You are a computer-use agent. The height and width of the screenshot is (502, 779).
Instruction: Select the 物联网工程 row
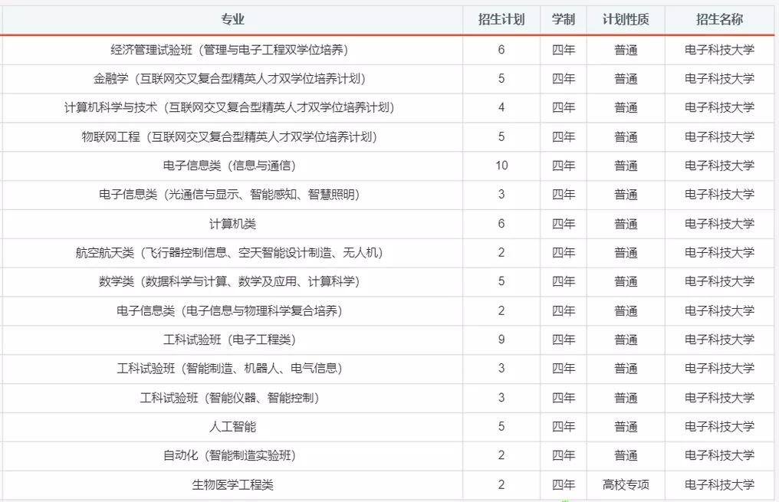click(233, 136)
